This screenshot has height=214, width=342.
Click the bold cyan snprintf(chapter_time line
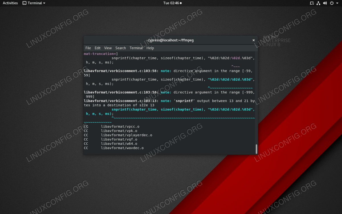click(183, 109)
